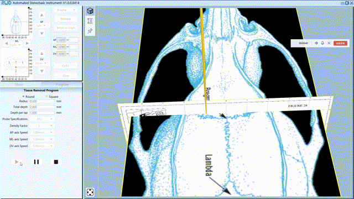Switch to the tab left of Program

pos(19,85)
